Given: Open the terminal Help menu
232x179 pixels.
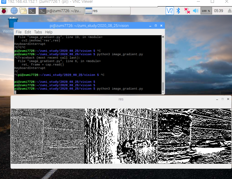Looking at the screenshot, I should coord(49,32).
